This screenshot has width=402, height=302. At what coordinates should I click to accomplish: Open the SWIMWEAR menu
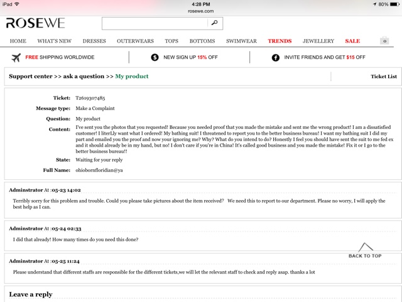241,41
